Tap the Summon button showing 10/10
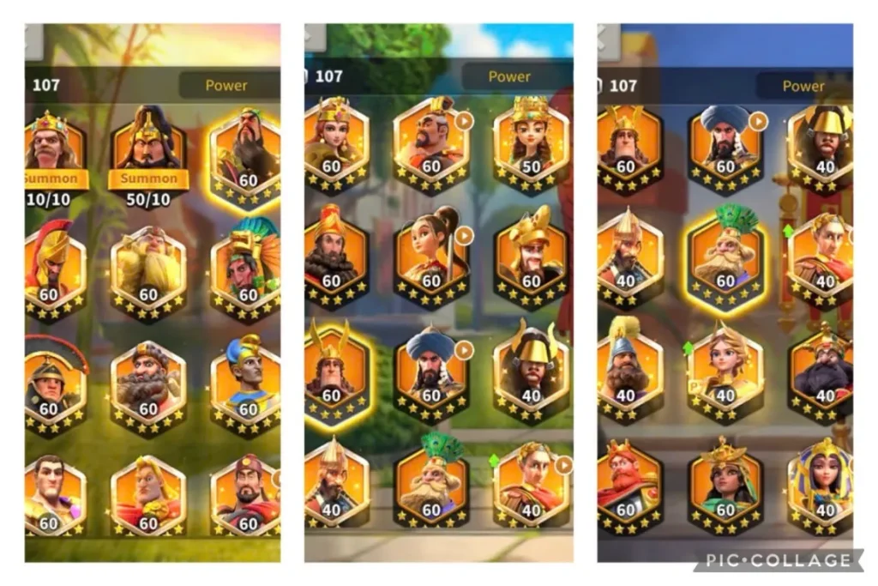 (x=54, y=178)
